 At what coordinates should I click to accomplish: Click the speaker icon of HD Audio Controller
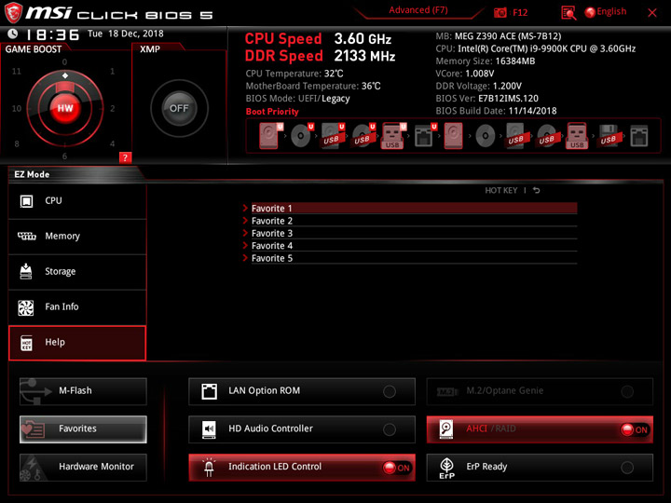(x=210, y=429)
